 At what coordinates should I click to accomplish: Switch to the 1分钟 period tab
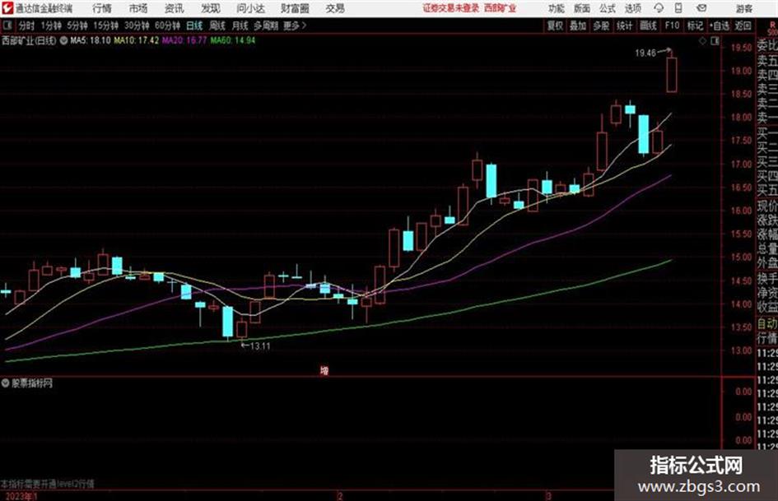tap(50, 26)
